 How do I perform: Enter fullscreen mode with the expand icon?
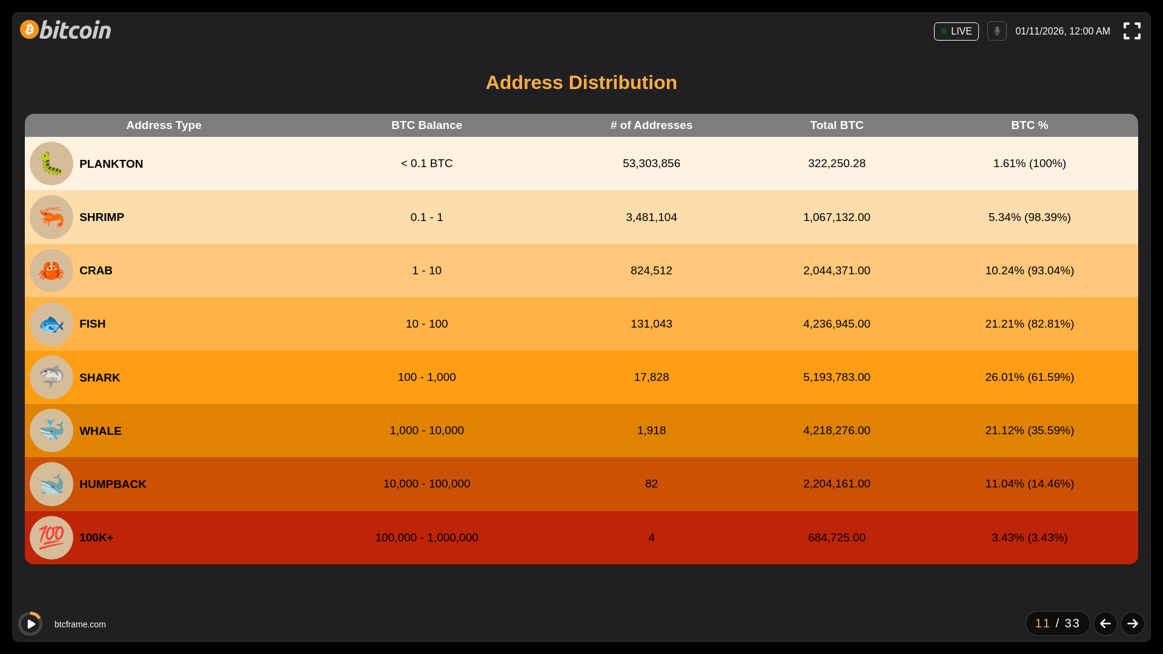point(1132,31)
